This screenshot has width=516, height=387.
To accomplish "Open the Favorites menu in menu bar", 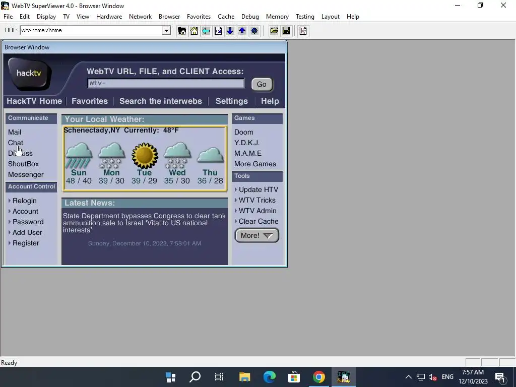I will (199, 17).
